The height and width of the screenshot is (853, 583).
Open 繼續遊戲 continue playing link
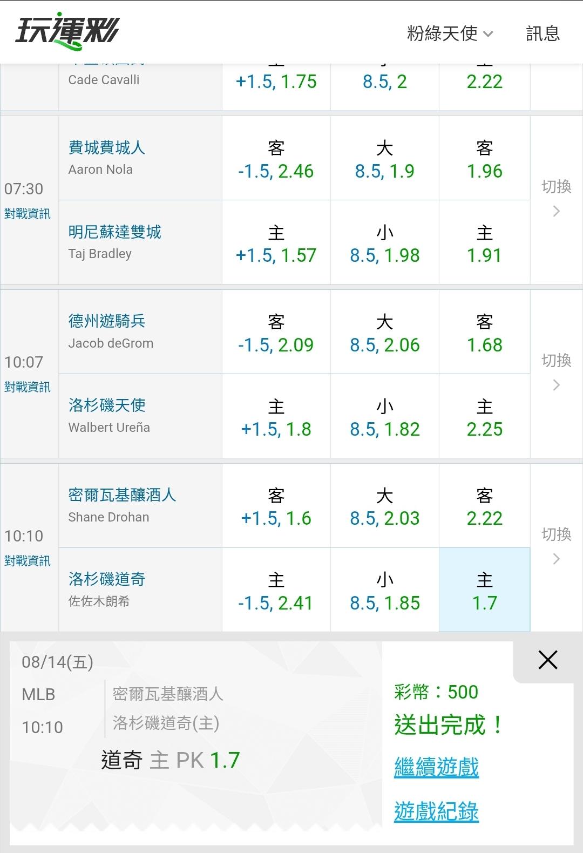(x=436, y=767)
